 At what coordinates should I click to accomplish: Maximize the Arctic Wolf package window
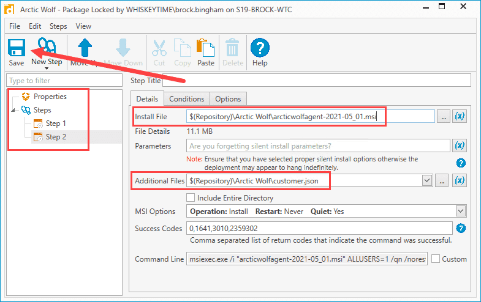click(442, 7)
